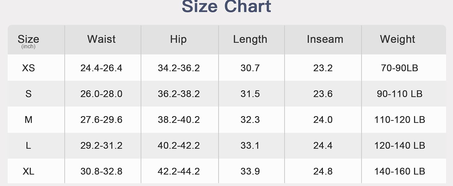Viewport: 453px width, 186px height.
Task: Select hip value 36.2-38.2
Action: pos(179,94)
